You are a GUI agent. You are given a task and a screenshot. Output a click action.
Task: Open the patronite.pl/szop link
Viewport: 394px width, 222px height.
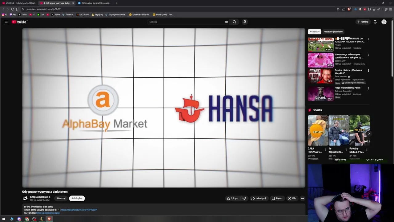click(48, 213)
